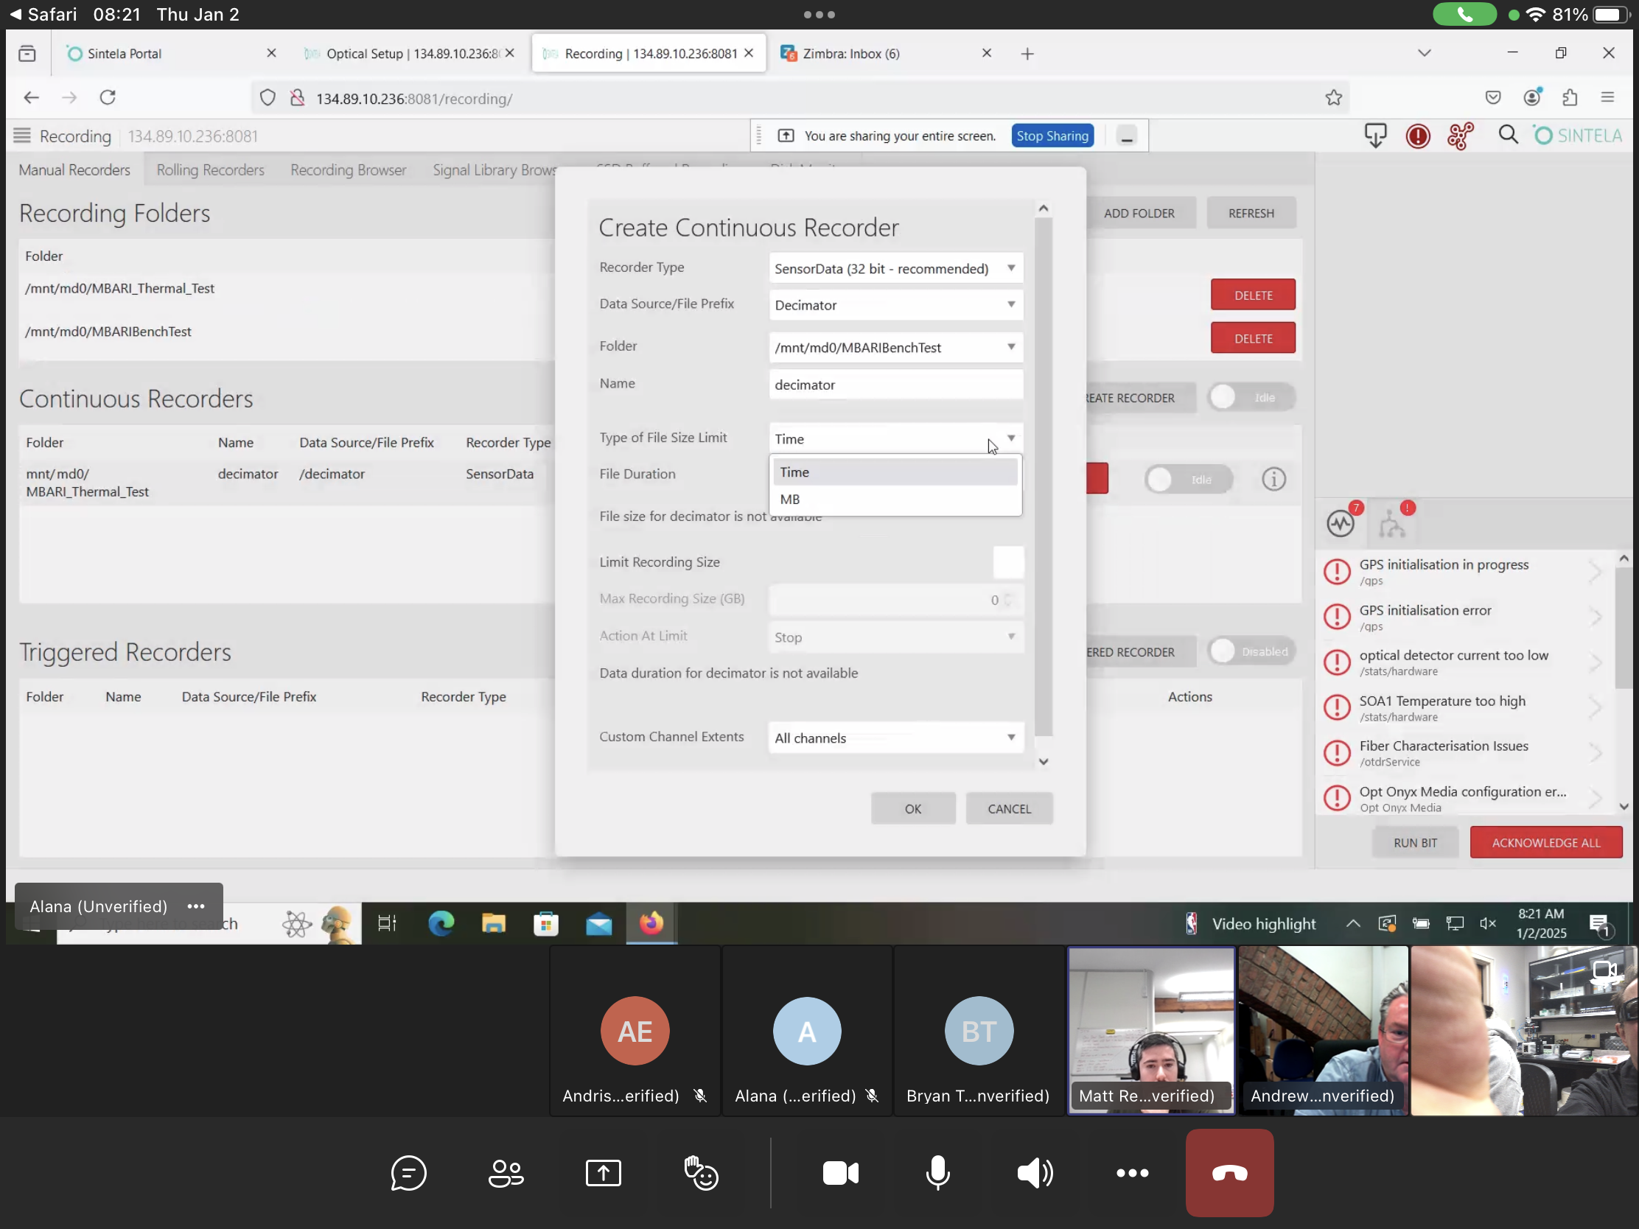Open Firefox from the Windows taskbar

(x=651, y=923)
